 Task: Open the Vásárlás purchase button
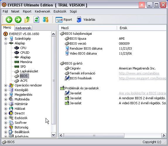tap(86, 20)
